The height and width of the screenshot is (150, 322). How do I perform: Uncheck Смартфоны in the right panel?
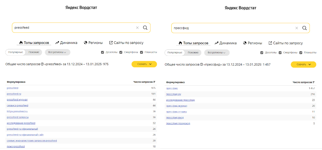280,53
